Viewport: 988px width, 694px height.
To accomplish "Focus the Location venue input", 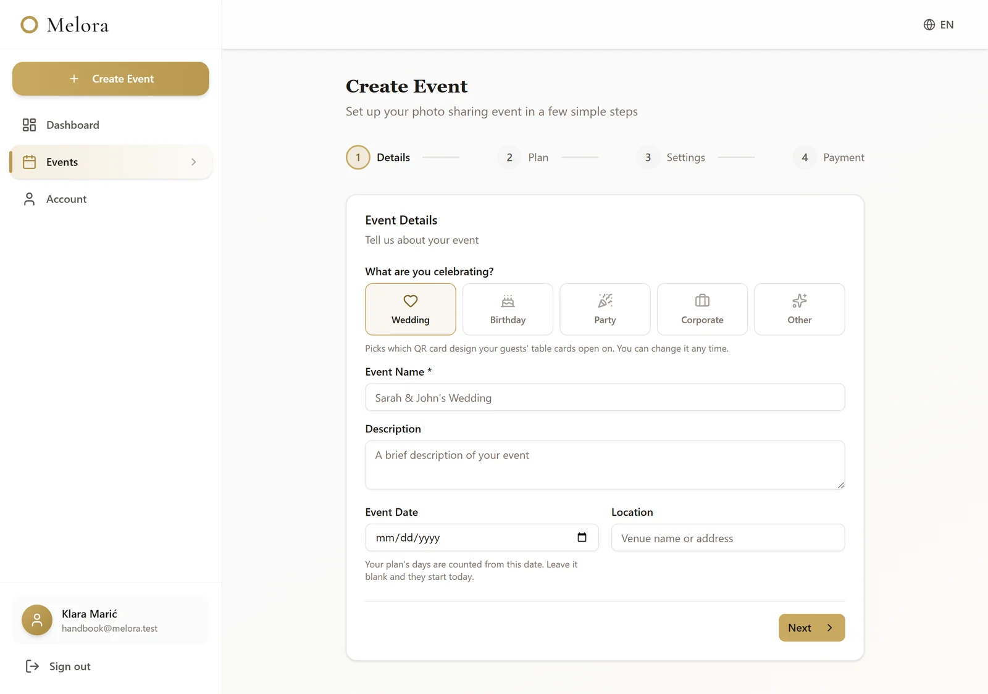I will click(x=728, y=537).
